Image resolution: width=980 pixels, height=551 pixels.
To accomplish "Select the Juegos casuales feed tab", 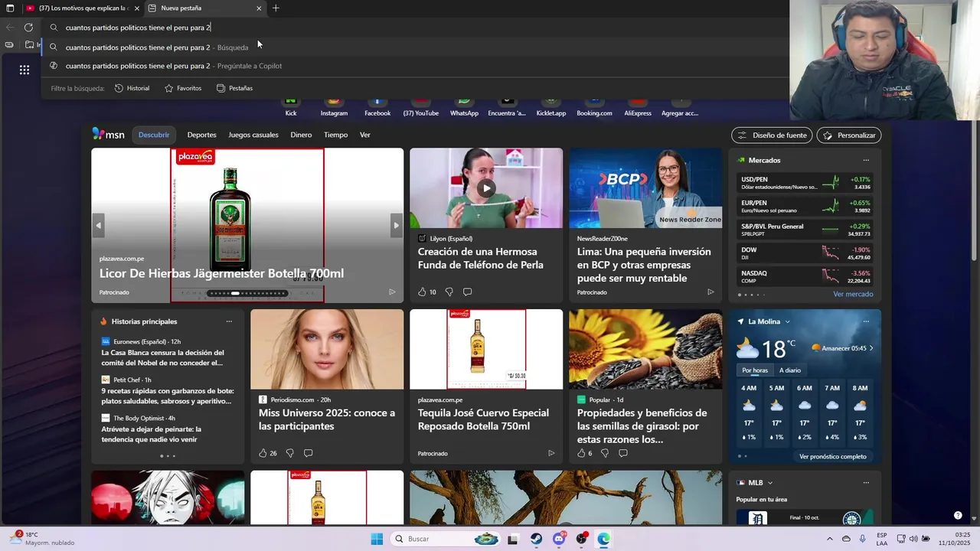I will point(253,135).
